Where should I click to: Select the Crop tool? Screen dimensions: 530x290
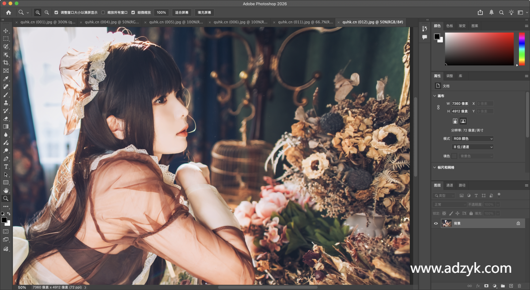(6, 63)
